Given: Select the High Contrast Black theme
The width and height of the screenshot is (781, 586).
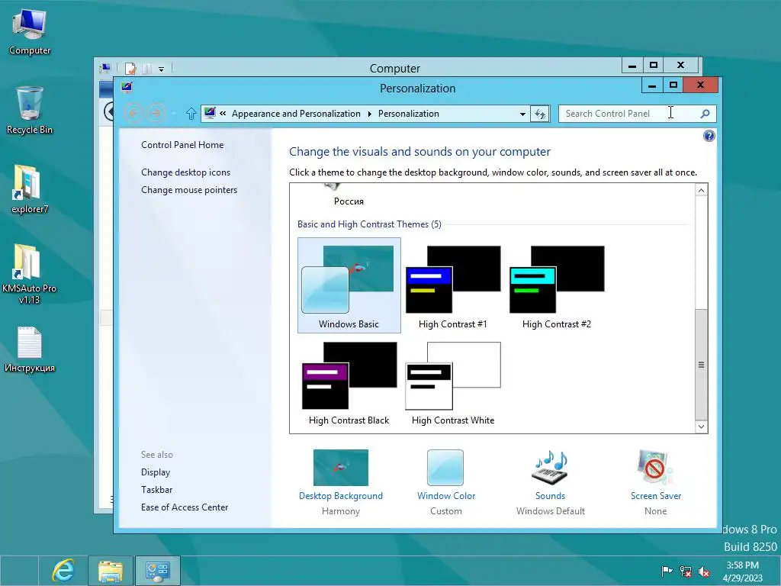Looking at the screenshot, I should pos(349,382).
